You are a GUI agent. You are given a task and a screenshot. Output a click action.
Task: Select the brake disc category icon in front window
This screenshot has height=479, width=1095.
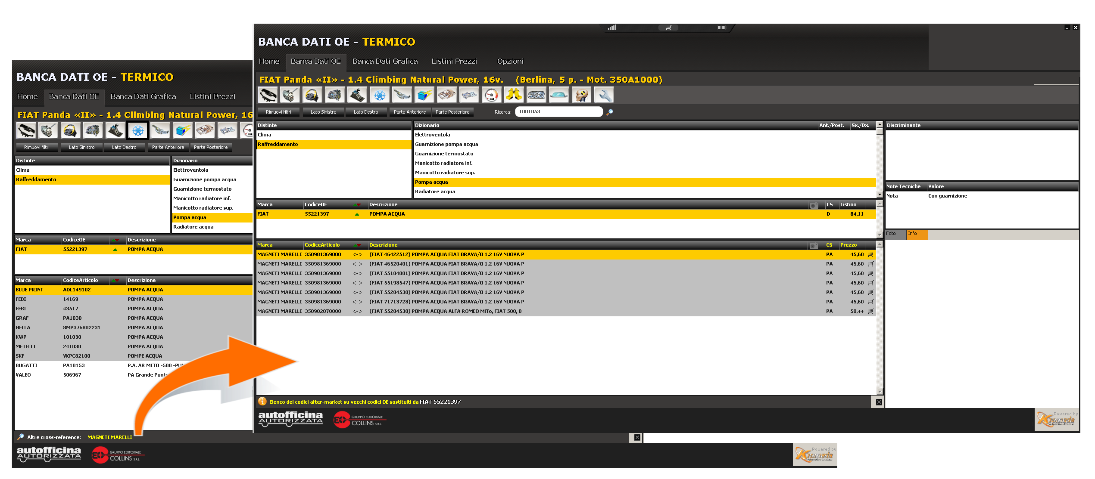pos(290,95)
